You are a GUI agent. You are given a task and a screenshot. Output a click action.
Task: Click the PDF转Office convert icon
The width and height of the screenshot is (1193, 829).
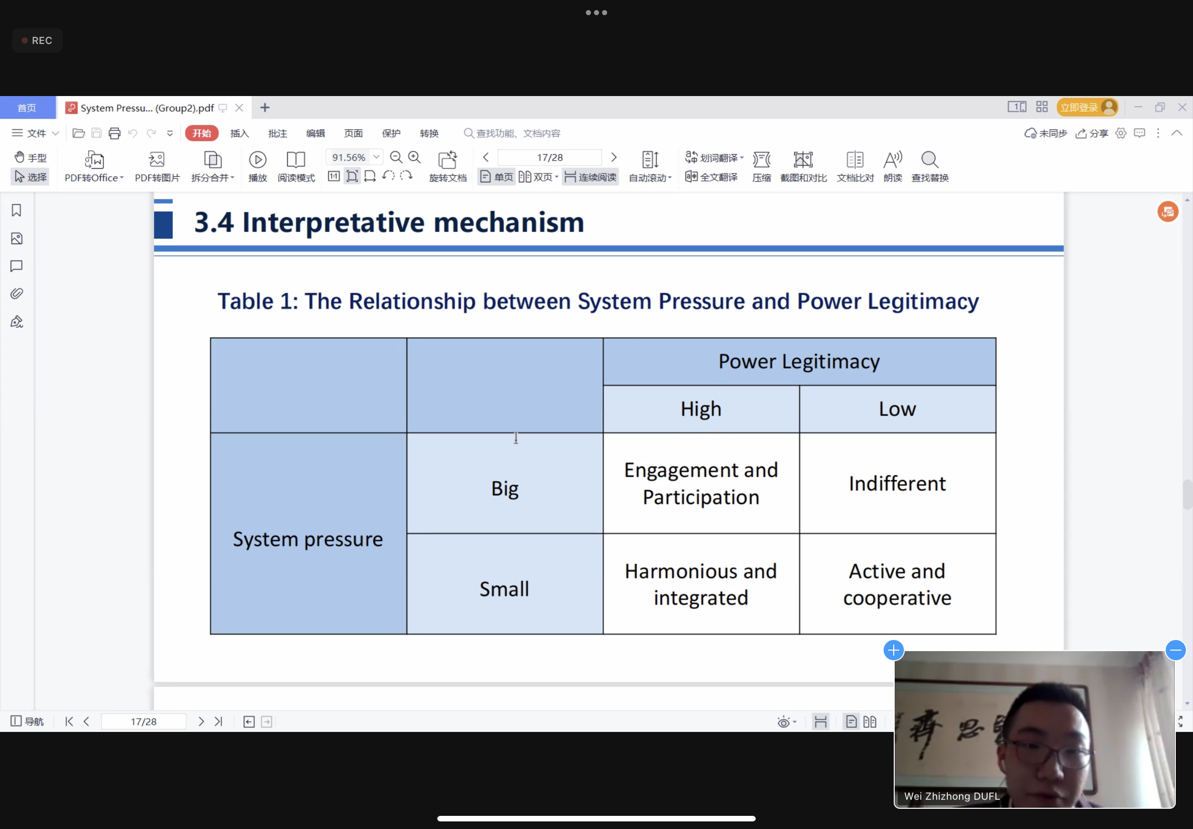(94, 160)
